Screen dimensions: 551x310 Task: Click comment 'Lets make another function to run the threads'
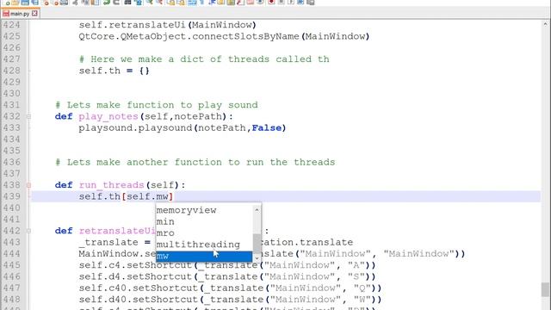(195, 162)
